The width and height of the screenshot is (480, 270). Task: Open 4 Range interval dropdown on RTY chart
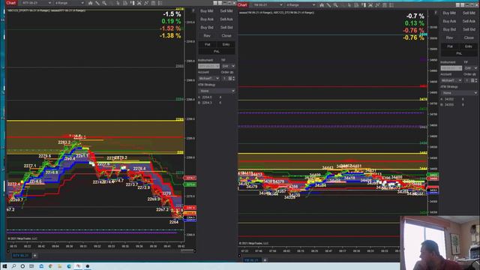point(69,3)
